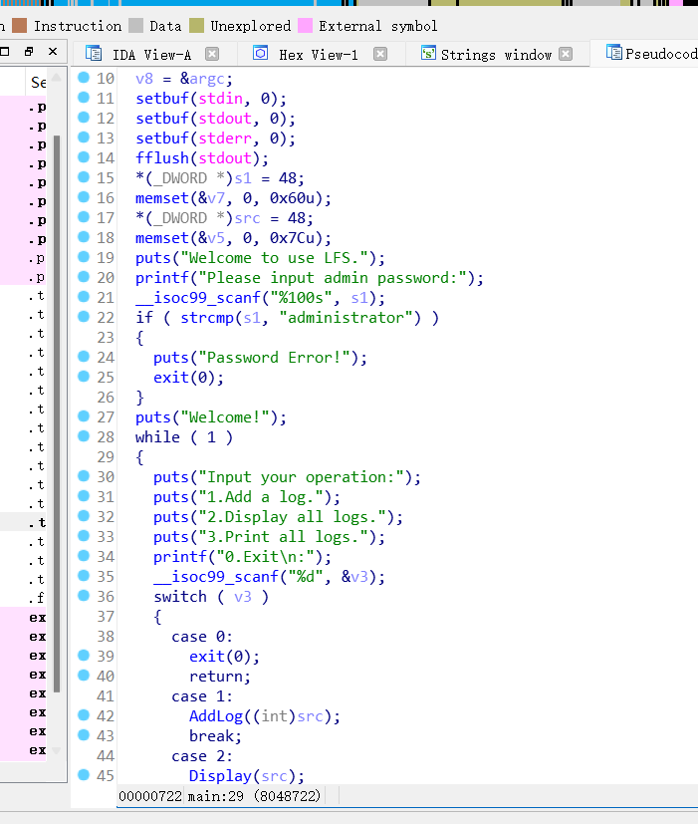Click the External symbol pink swatch
The width and height of the screenshot is (698, 824).
tap(305, 25)
